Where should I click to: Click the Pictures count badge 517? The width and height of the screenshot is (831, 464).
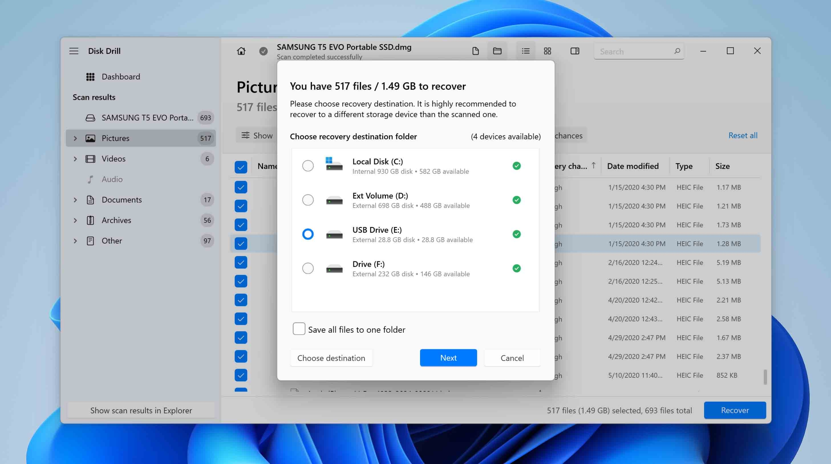[205, 138]
